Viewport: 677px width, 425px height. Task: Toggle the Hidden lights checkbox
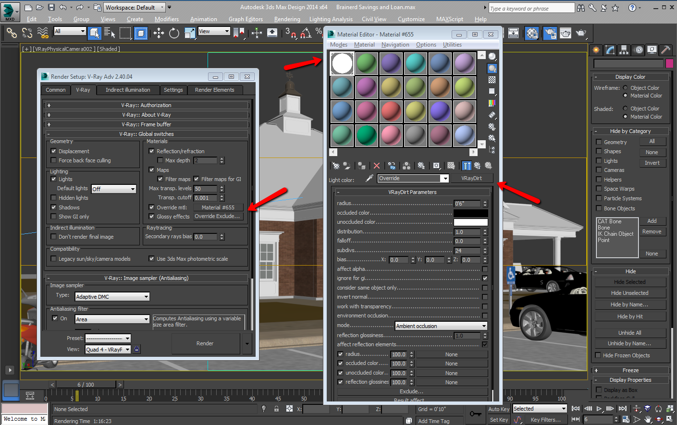coord(53,197)
